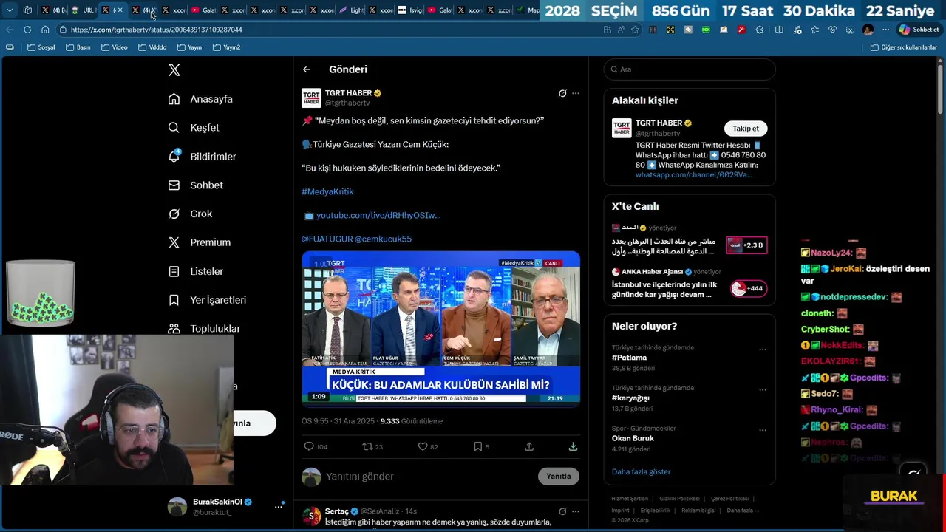The image size is (946, 532).
Task: Open Keşfet explore page
Action: (x=194, y=128)
